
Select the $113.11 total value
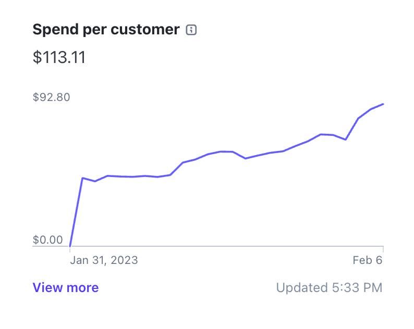[x=59, y=57]
